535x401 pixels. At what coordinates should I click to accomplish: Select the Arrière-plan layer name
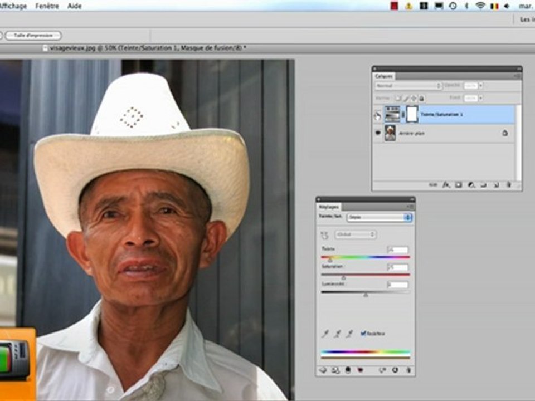412,133
